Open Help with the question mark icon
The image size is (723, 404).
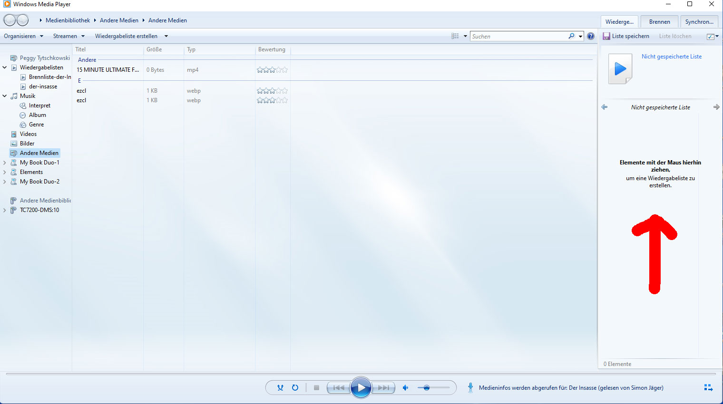pyautogui.click(x=591, y=36)
